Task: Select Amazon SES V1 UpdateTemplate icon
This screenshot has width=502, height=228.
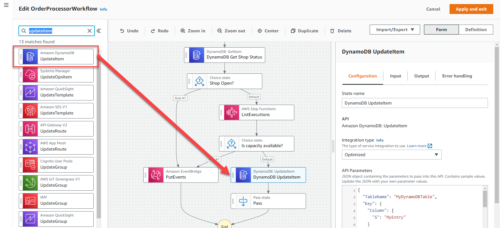Action: click(x=30, y=111)
